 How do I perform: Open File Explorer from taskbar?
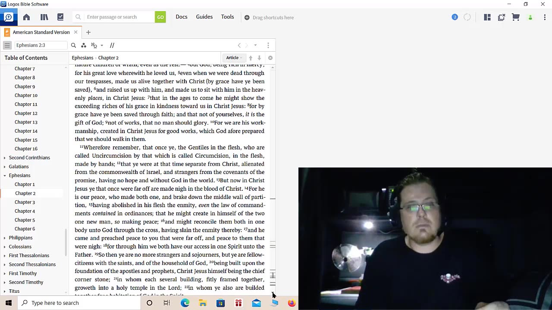(x=203, y=303)
